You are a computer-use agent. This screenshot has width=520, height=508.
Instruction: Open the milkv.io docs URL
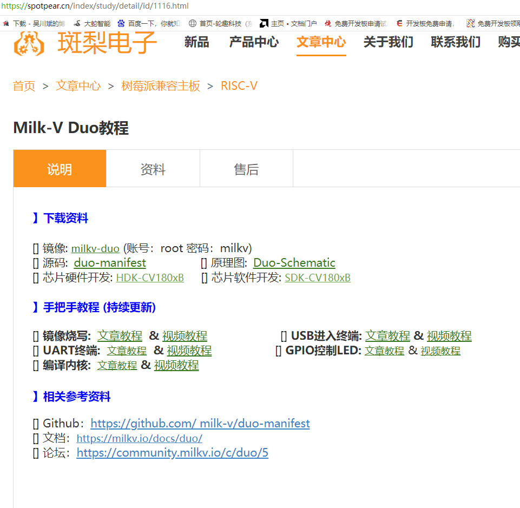click(x=139, y=438)
